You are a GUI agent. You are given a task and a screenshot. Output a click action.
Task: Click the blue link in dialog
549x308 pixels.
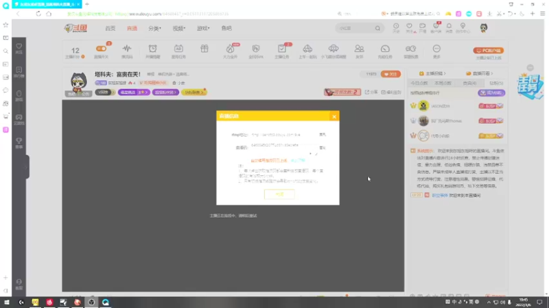pos(298,160)
